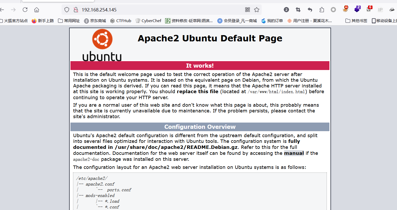This screenshot has height=210, width=397.
Task: Open the 会员登录_凡一商城 bookmark
Action: coord(237,21)
